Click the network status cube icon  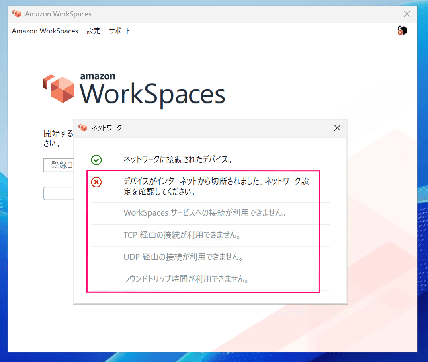coord(403,31)
